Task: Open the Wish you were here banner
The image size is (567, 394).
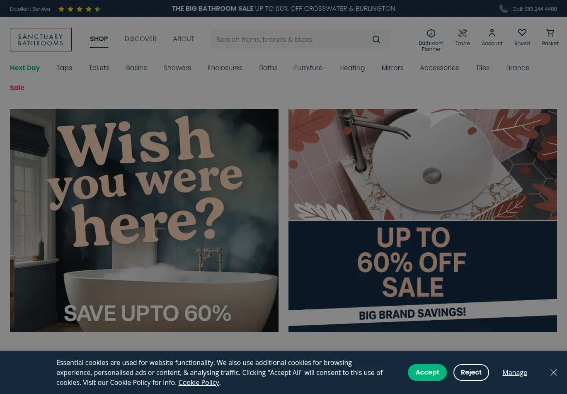Action: 144,220
